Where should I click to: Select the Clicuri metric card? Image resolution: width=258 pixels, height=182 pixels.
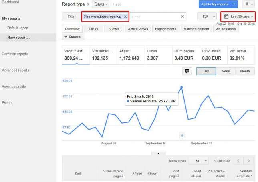tap(159, 55)
